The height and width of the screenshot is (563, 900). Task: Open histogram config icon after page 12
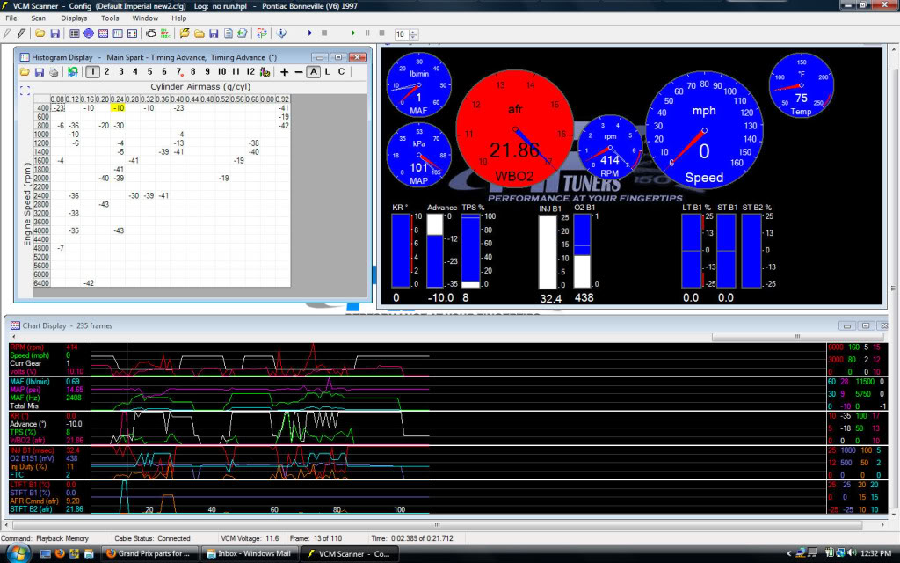(x=265, y=72)
